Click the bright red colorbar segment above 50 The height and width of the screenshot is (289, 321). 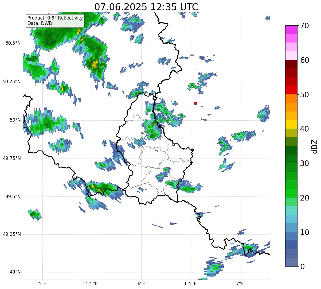(291, 90)
